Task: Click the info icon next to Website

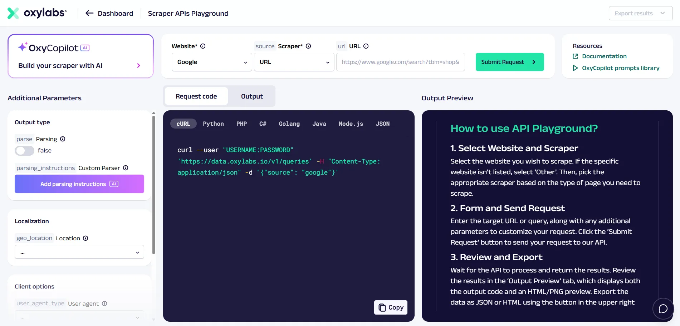Action: (x=203, y=46)
